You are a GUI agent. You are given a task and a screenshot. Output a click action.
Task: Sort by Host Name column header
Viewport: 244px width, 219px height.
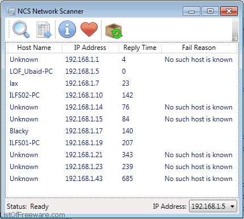(34, 48)
